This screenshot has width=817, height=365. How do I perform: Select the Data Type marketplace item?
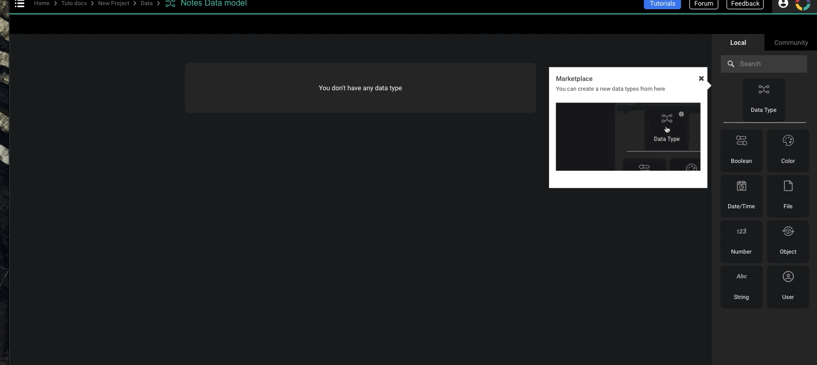(763, 99)
